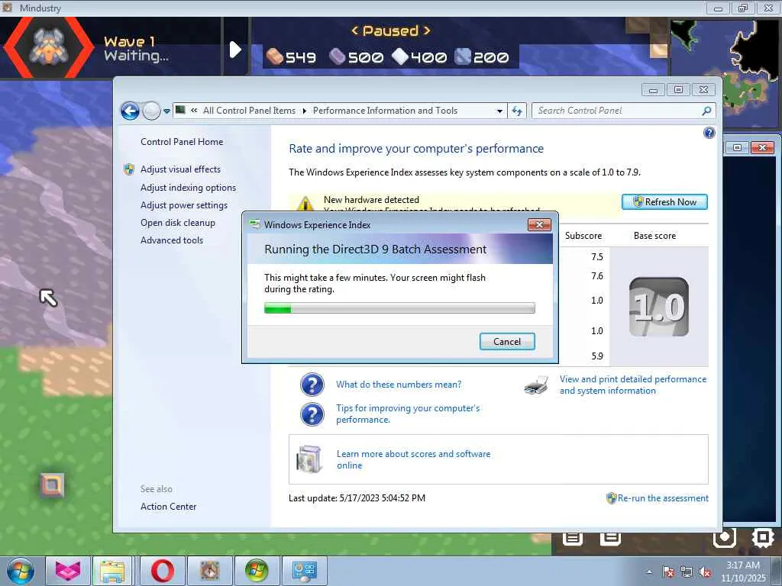Click the Mindustry bottom-right settings square icon

tap(763, 537)
